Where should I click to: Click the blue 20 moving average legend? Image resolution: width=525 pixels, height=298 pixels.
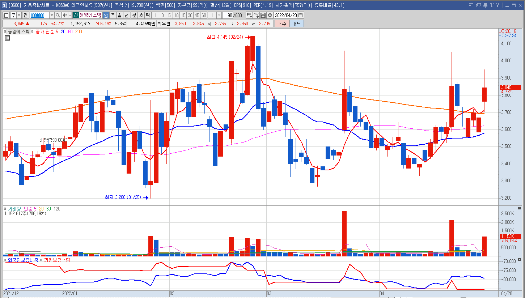tap(63, 31)
